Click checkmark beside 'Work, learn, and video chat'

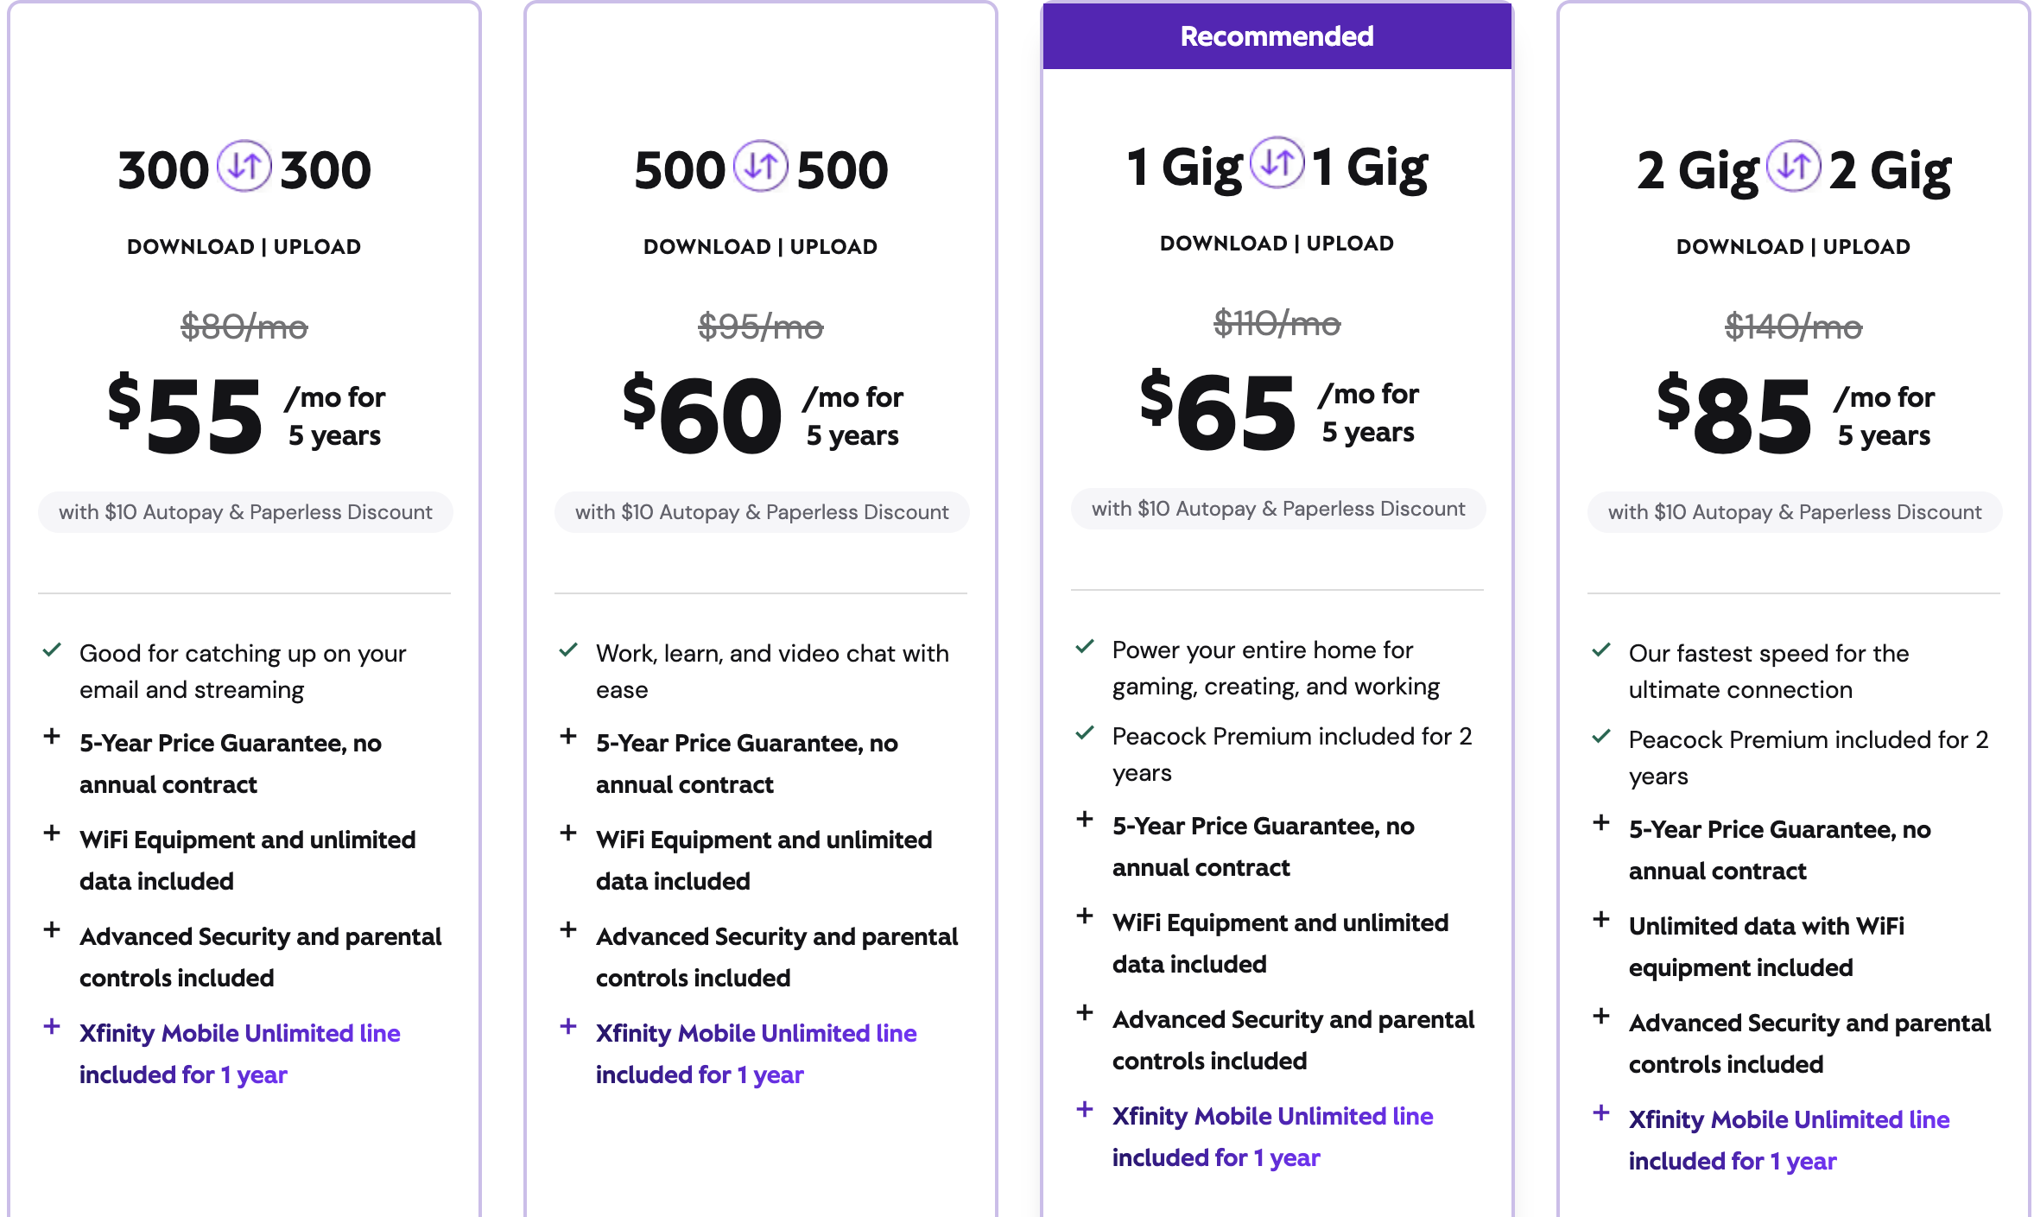coord(568,650)
